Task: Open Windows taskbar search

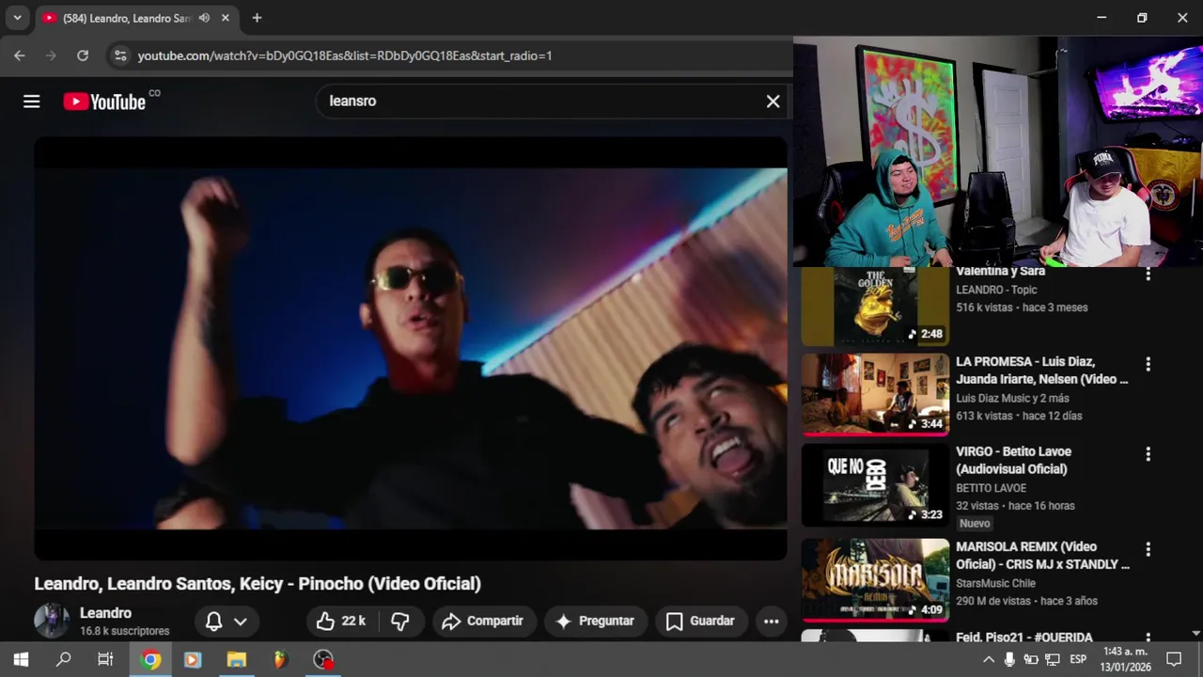Action: (x=63, y=659)
